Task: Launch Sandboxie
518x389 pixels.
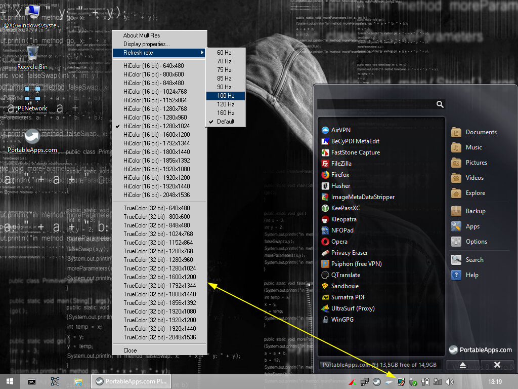Action: 340,286
